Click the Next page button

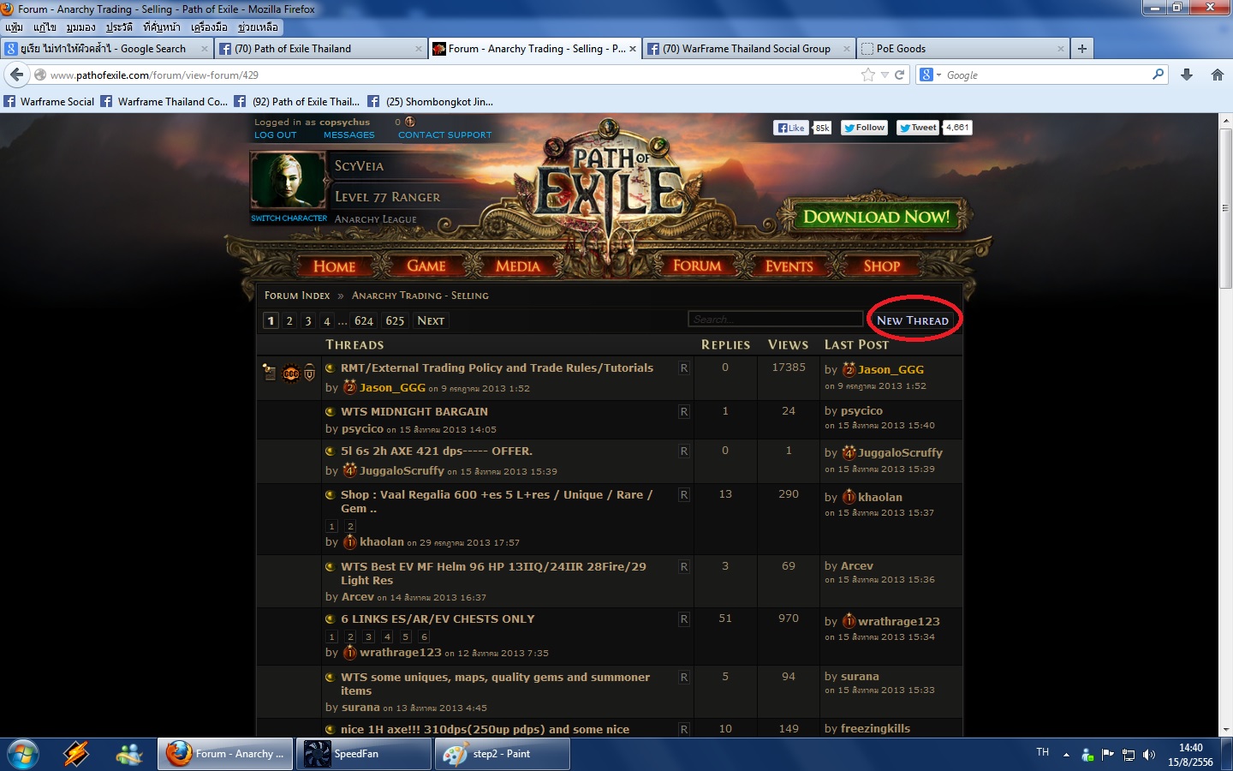[431, 320]
